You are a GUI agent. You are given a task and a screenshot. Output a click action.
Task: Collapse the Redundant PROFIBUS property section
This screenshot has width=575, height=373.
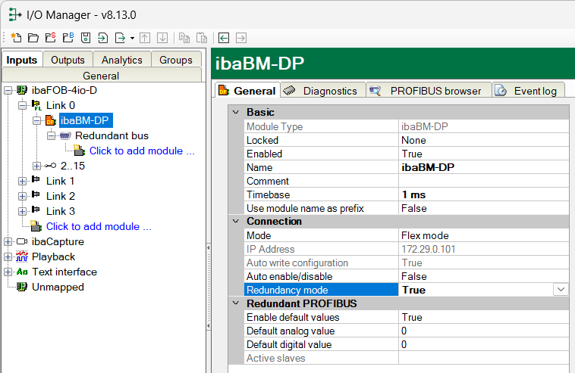coord(236,303)
